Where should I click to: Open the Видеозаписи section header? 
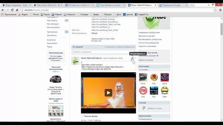pos(154,116)
